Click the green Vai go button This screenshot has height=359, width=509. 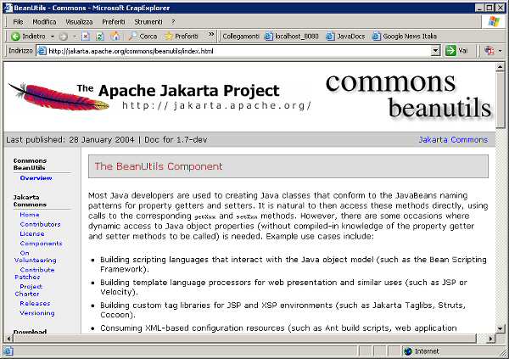456,51
